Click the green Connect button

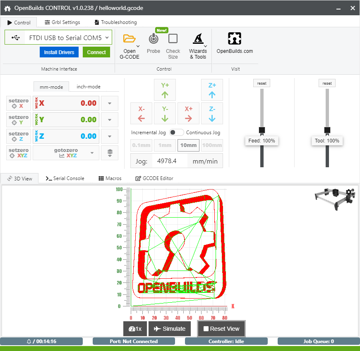click(x=96, y=52)
